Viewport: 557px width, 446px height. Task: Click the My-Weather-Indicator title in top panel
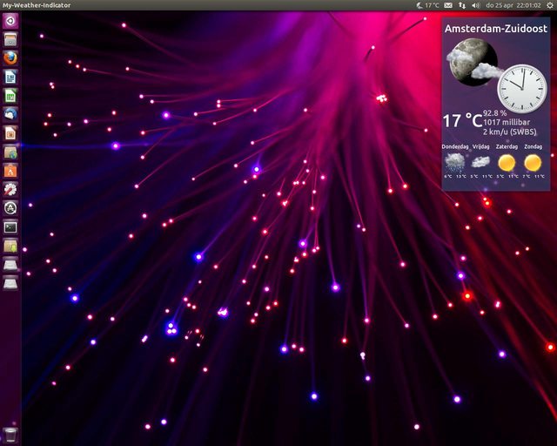[37, 5]
